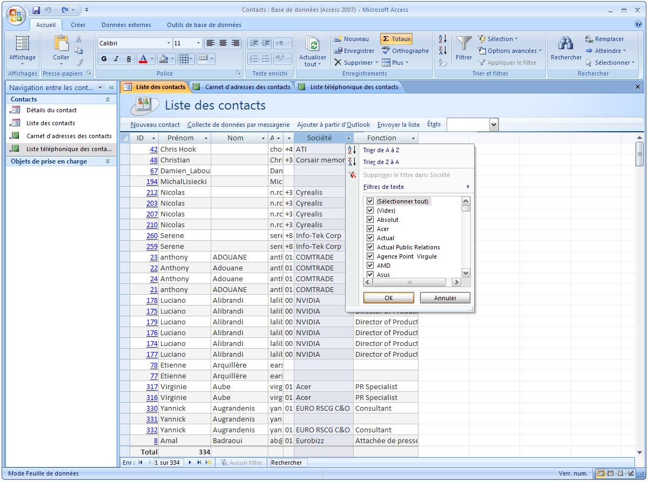Click the Rechercher binoculars icon
This screenshot has width=648, height=482.
coord(565,44)
